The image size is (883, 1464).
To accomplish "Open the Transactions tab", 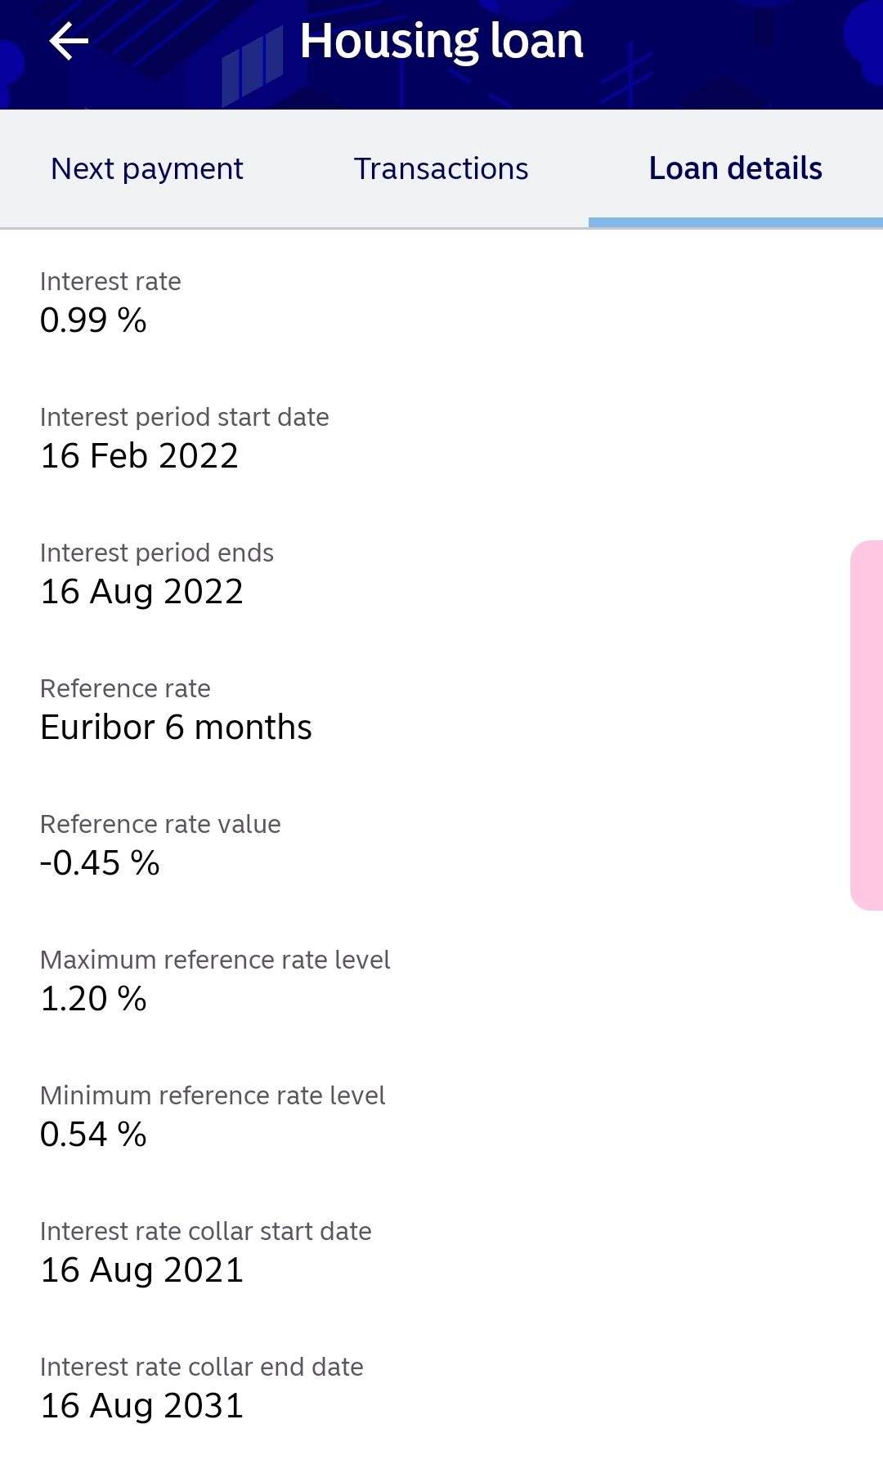I will (441, 169).
